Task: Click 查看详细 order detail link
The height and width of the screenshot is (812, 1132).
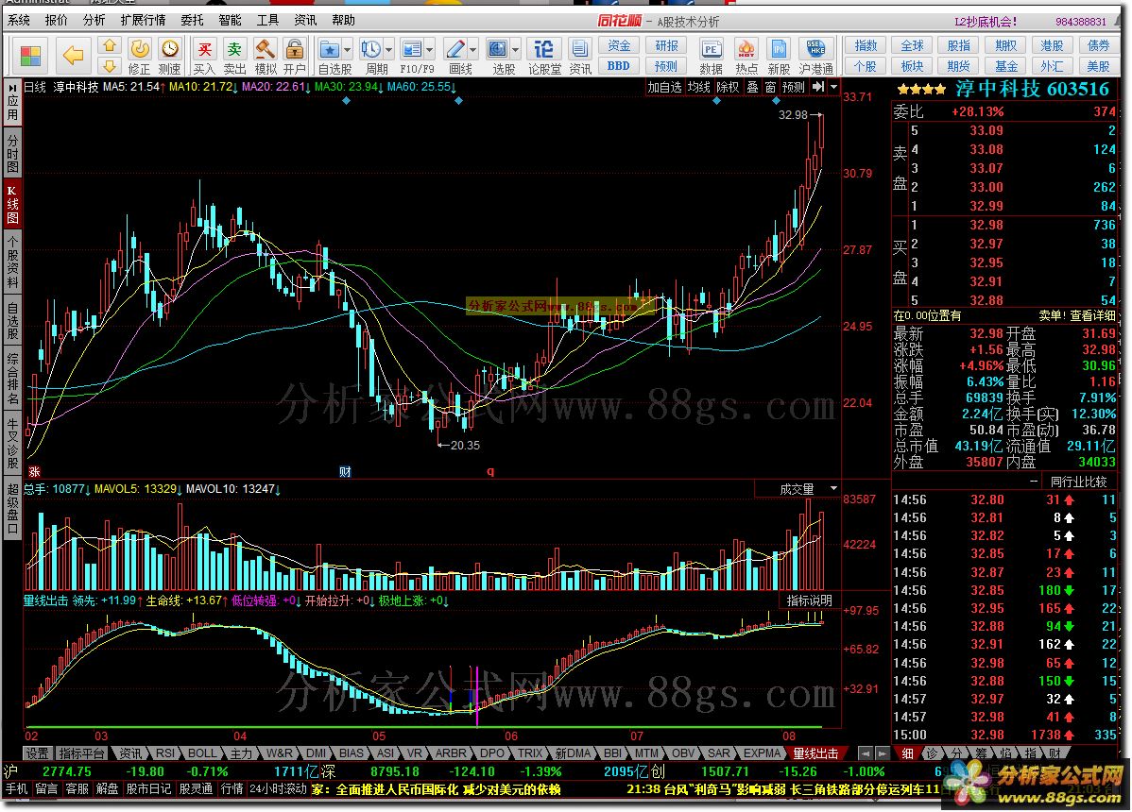Action: (x=1092, y=316)
